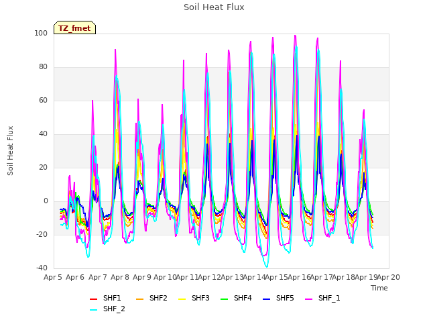Screen dimensions: 429x322
Task: Click the Apr 7 x-axis tick label
Action: point(97,277)
